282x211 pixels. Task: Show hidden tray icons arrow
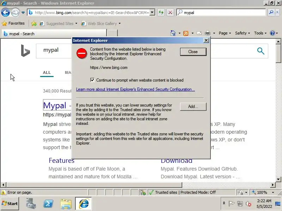[224, 203]
